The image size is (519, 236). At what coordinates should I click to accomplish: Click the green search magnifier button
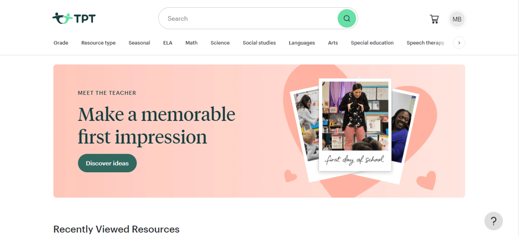pyautogui.click(x=347, y=19)
